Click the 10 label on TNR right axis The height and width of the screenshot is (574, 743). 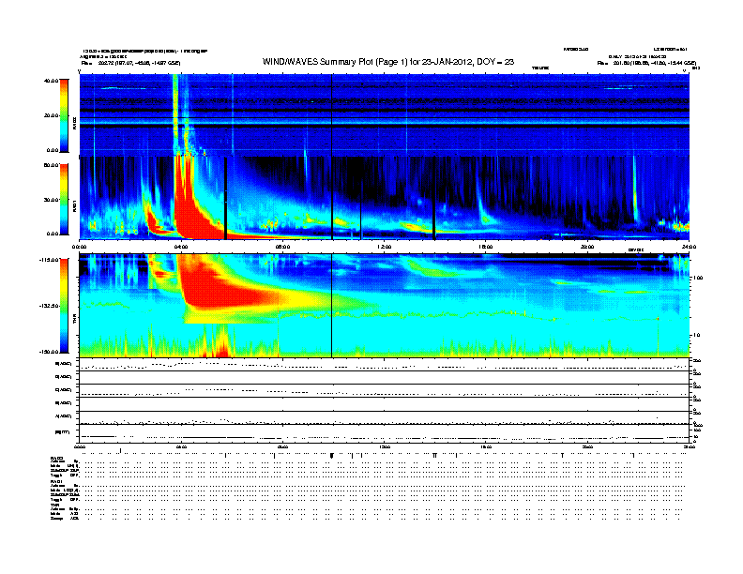(696, 335)
